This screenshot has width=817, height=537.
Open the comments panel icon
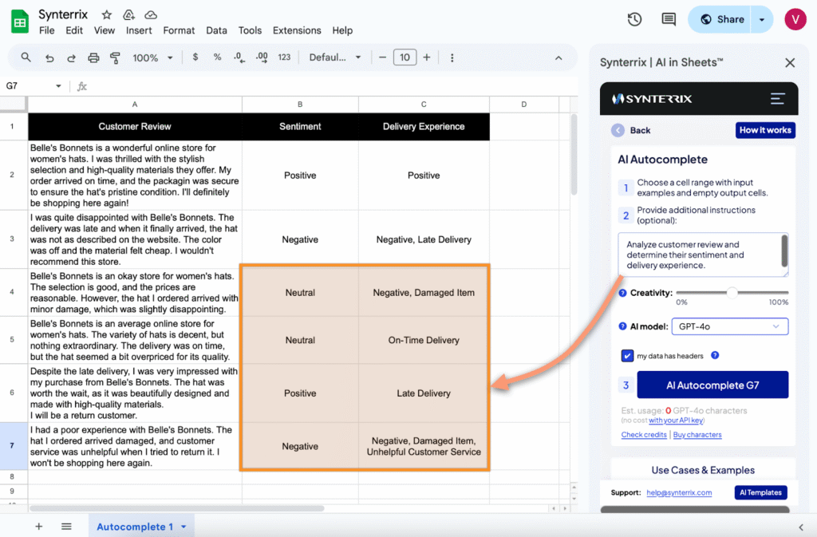coord(669,20)
